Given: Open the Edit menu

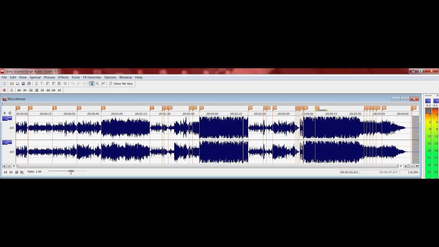Looking at the screenshot, I should (13, 78).
